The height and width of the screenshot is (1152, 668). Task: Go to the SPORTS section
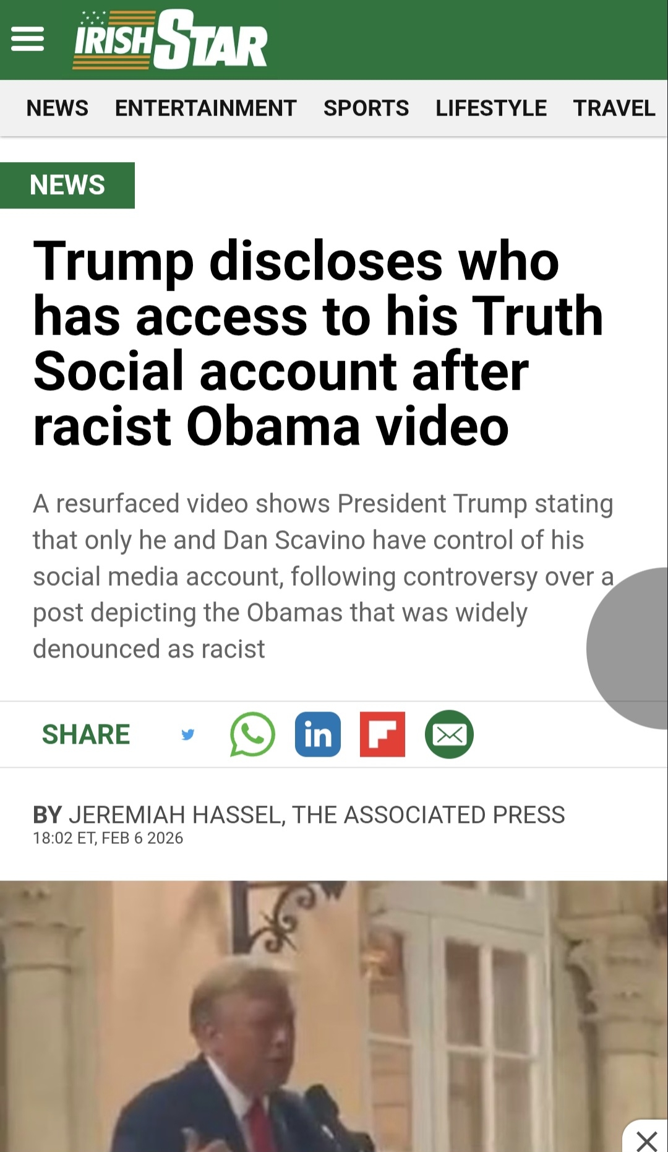[x=366, y=108]
